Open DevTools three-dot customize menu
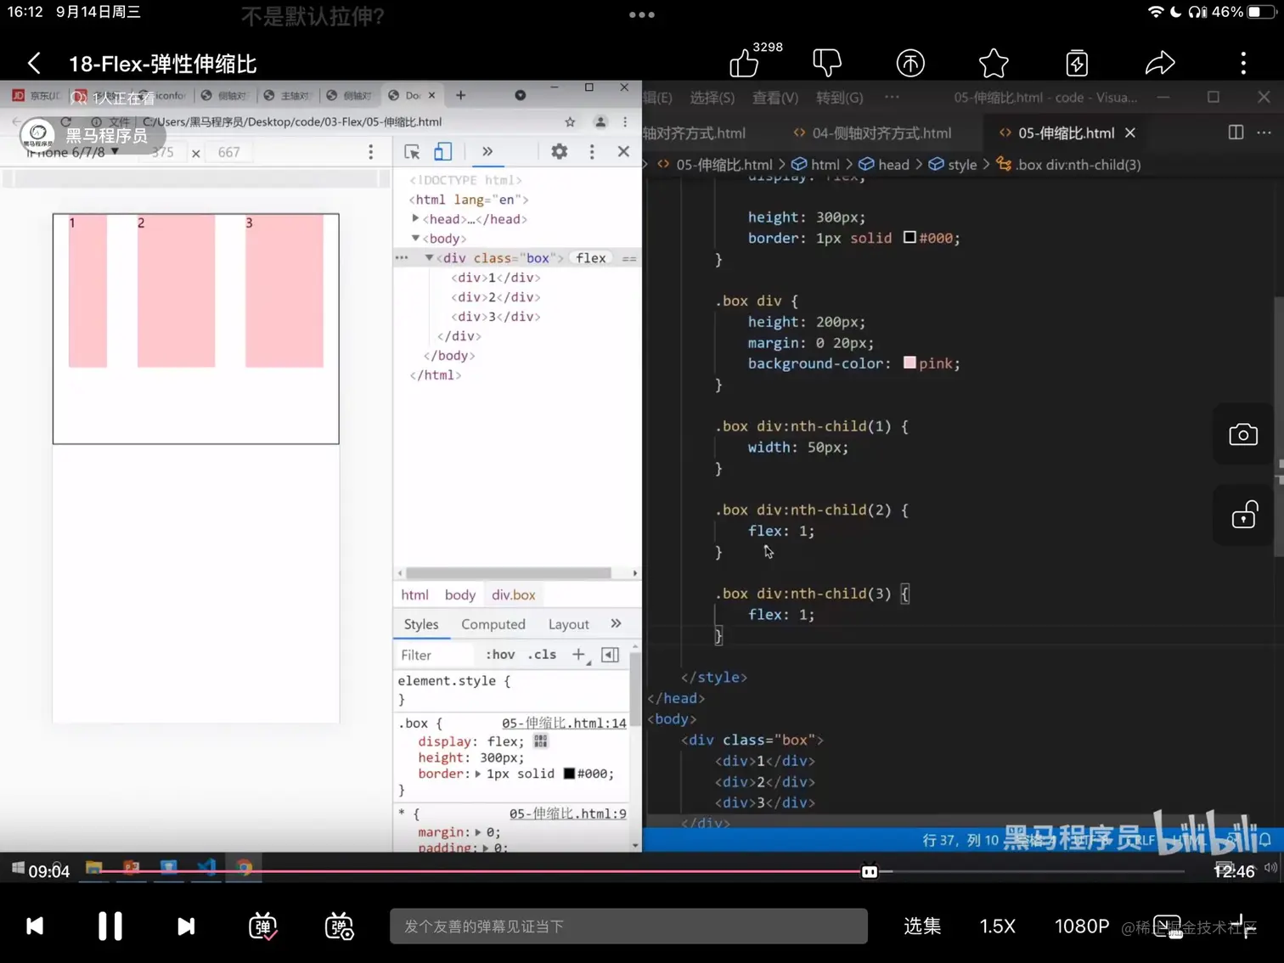 (x=592, y=151)
